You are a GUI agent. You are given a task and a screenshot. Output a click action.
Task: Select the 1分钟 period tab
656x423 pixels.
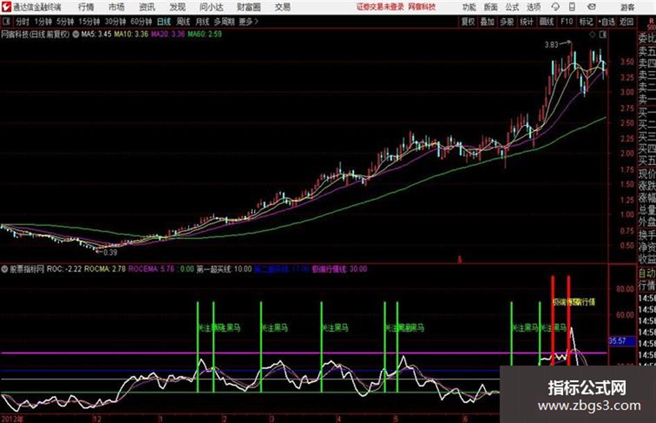pyautogui.click(x=43, y=22)
